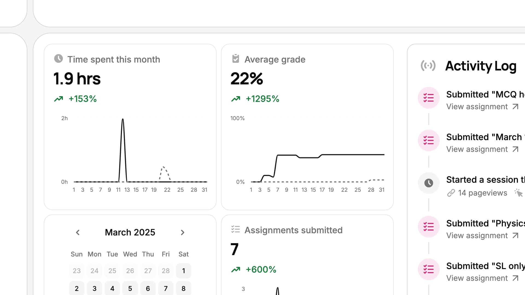
Task: Click the 14 pageviews entry
Action: click(482, 193)
